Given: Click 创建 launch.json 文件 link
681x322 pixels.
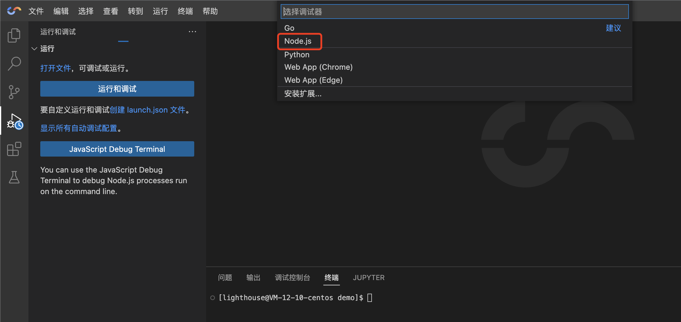Looking at the screenshot, I should coord(147,110).
